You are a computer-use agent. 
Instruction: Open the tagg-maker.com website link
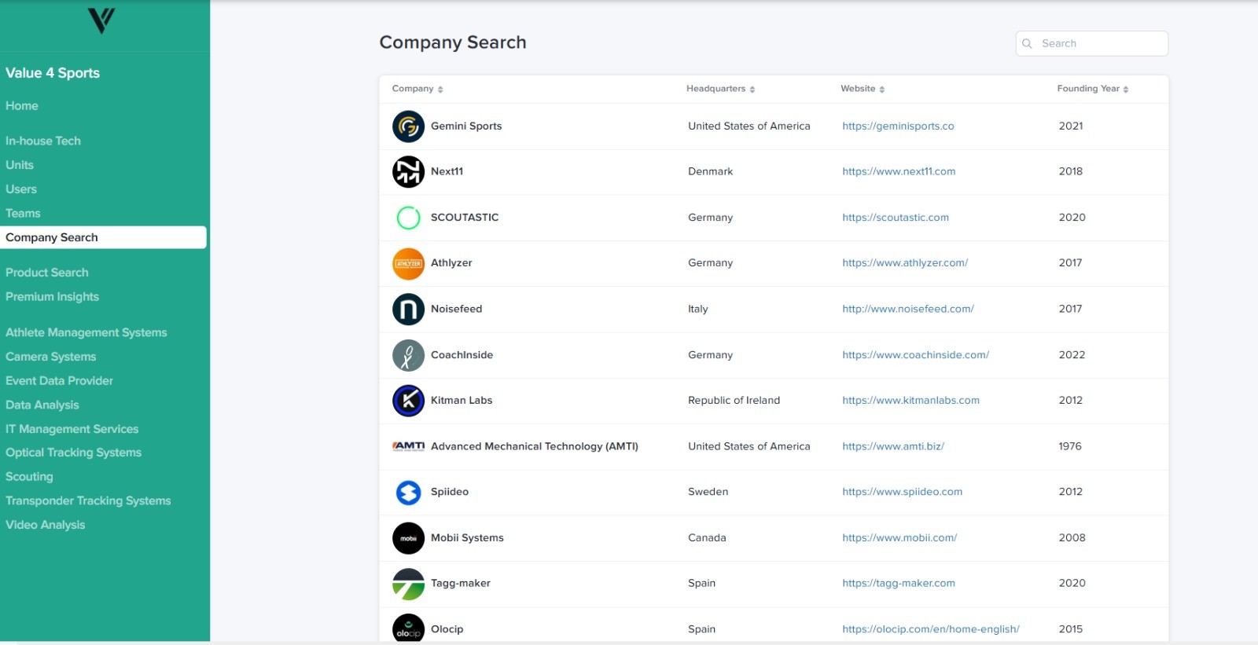[x=899, y=584]
